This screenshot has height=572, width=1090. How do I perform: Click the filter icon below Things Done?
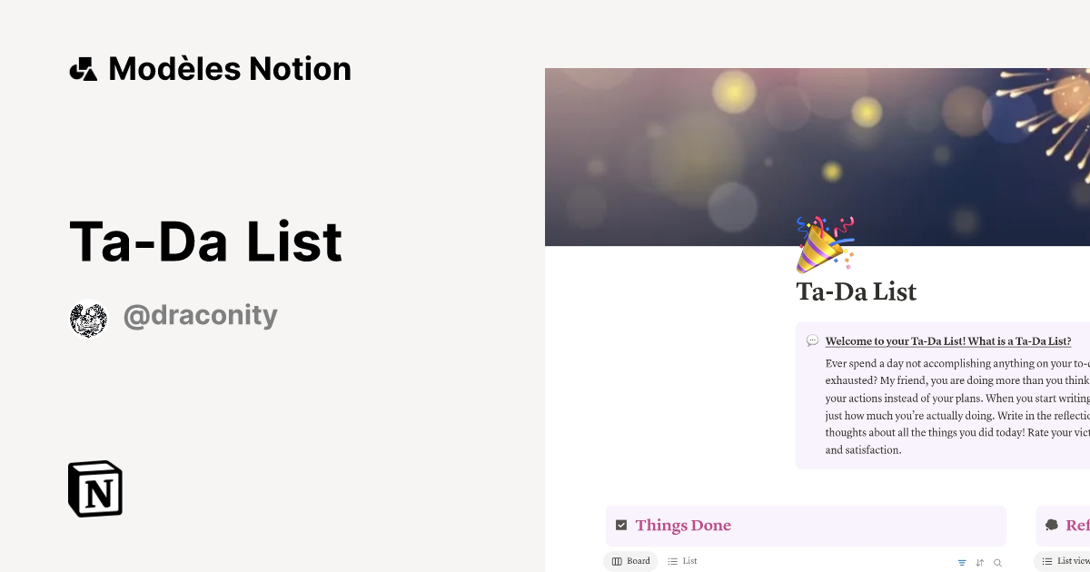coord(962,562)
